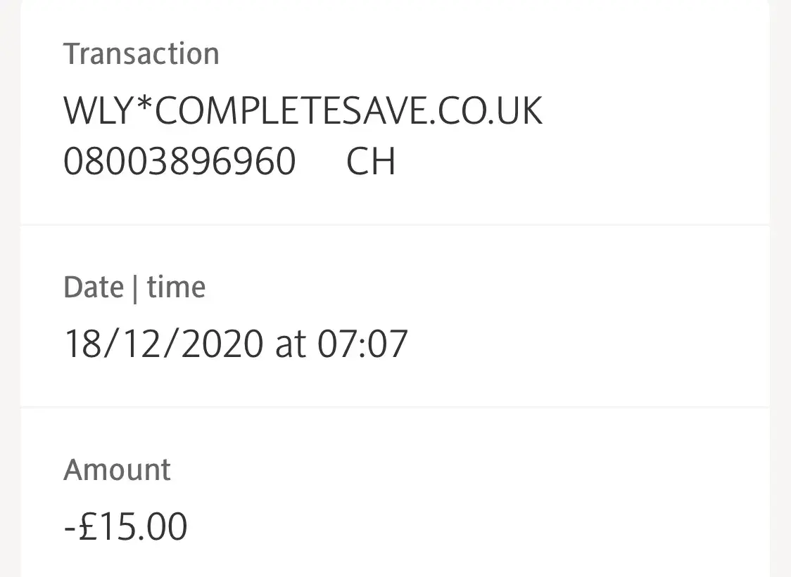
Task: Click the word 'at' between date and time
Action: coord(290,344)
